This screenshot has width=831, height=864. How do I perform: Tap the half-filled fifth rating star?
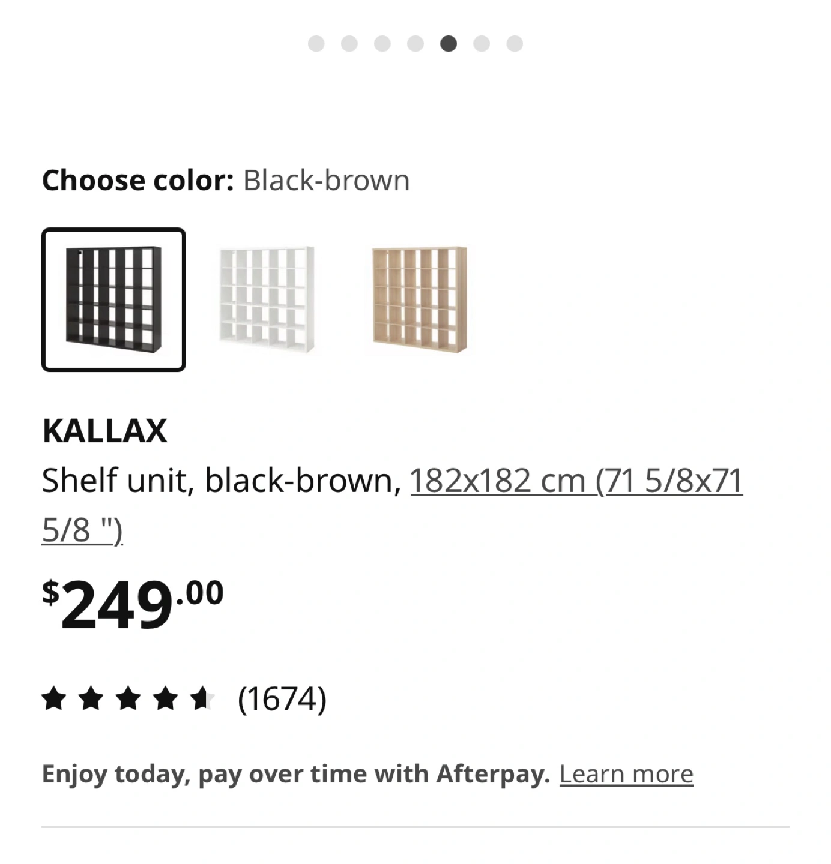pos(201,699)
